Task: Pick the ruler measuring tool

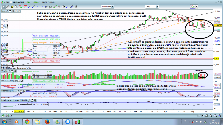Action: 8,7
